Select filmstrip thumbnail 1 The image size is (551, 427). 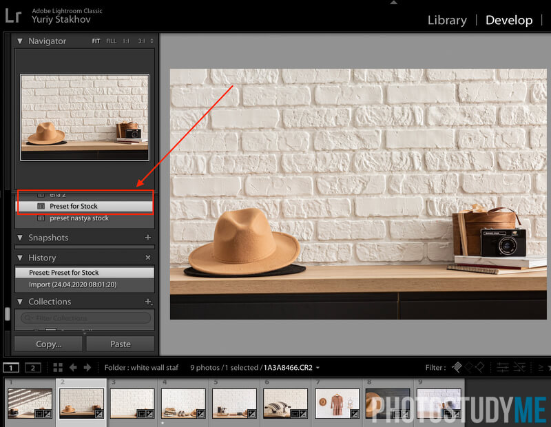click(x=30, y=403)
